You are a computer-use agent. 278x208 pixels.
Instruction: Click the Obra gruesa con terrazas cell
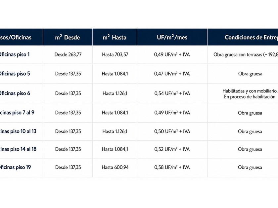pyautogui.click(x=246, y=54)
